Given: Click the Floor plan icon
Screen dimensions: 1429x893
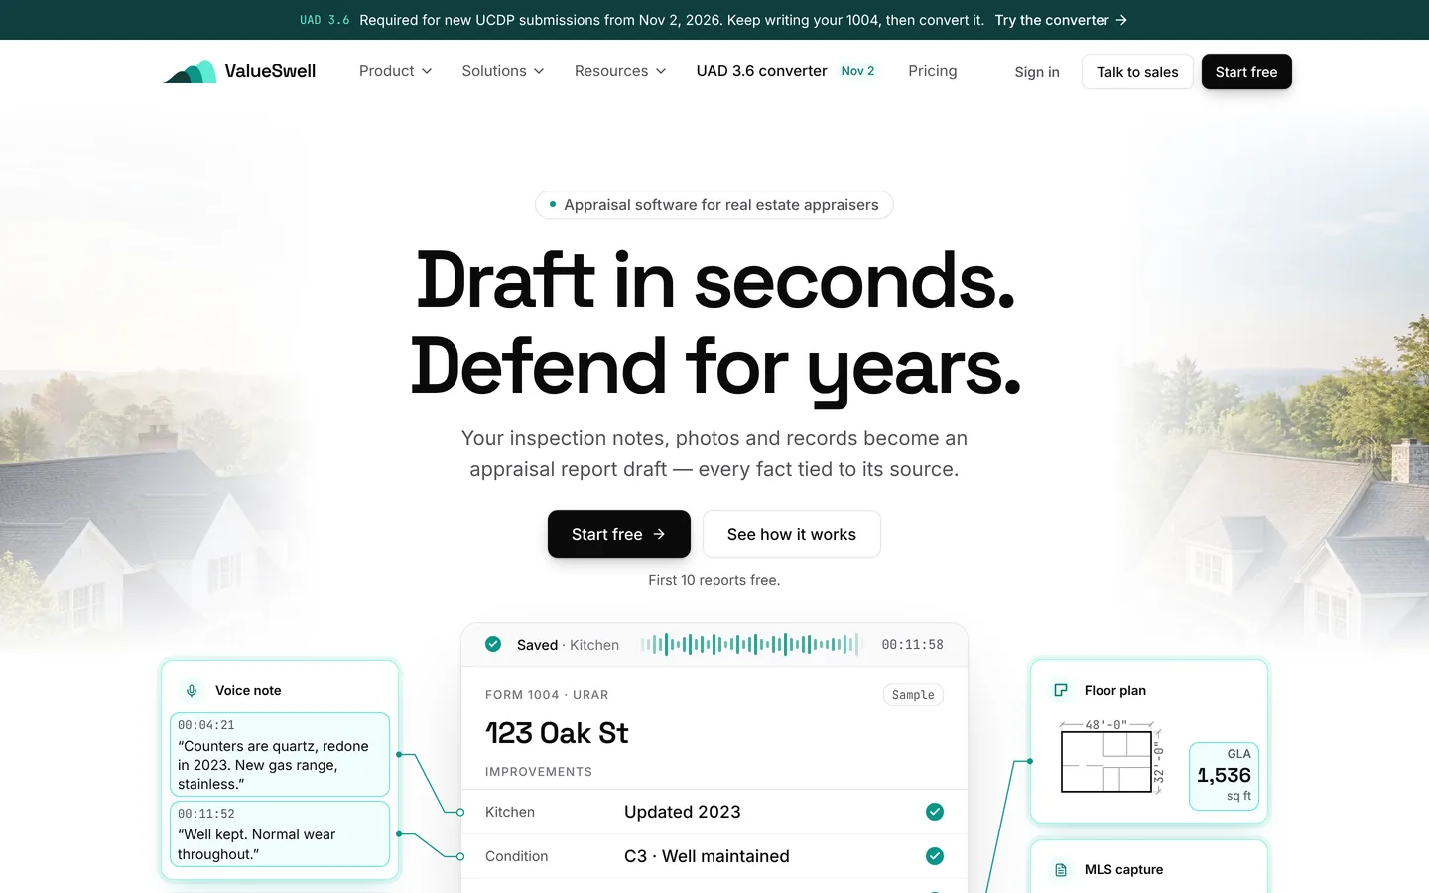Looking at the screenshot, I should pos(1061,690).
